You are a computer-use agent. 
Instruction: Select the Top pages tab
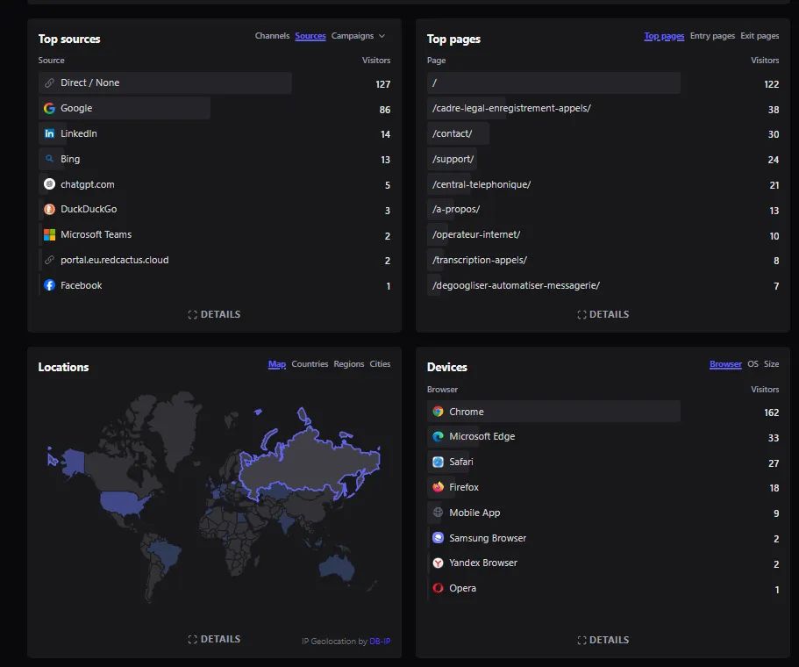tap(664, 36)
